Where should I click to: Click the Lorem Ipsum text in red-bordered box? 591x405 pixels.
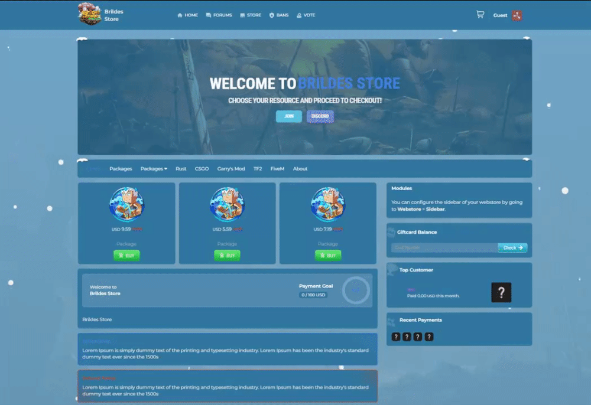point(225,390)
